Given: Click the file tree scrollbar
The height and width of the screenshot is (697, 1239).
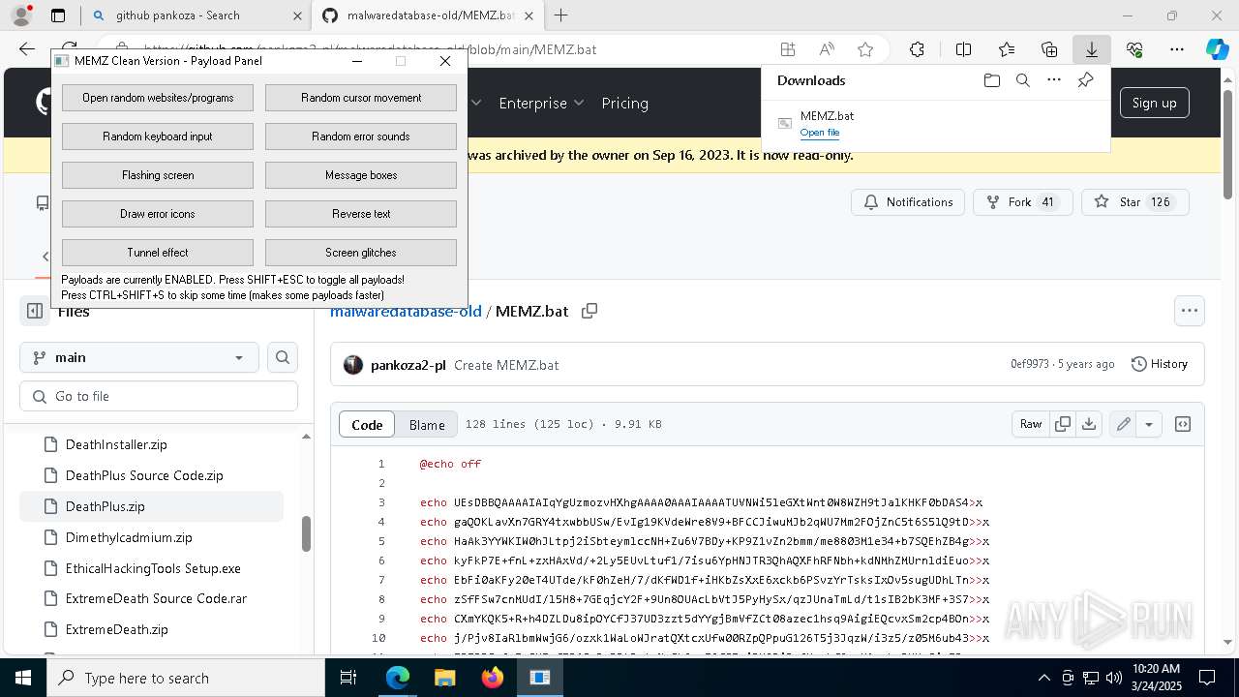Looking at the screenshot, I should pos(306,533).
